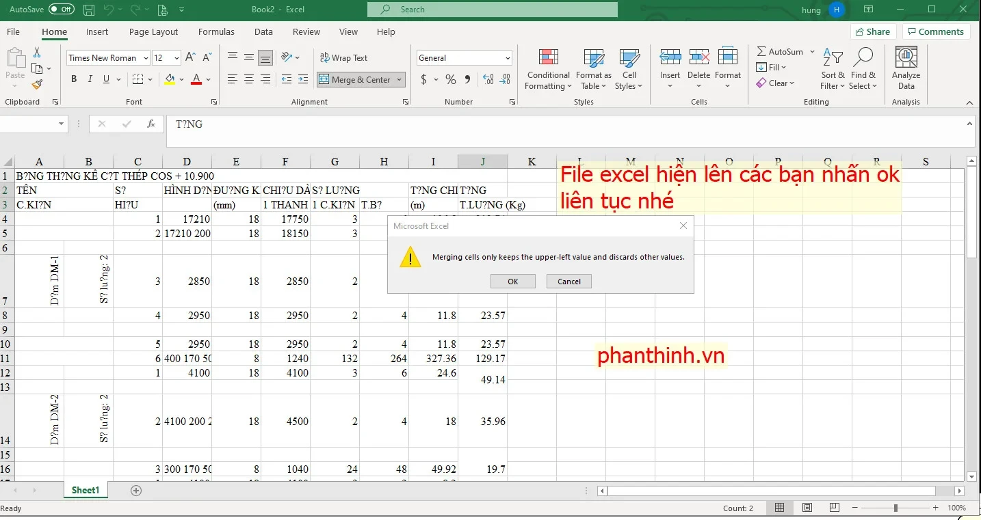Switch to Page Break Preview view icon
The height and width of the screenshot is (520, 981).
click(x=835, y=508)
